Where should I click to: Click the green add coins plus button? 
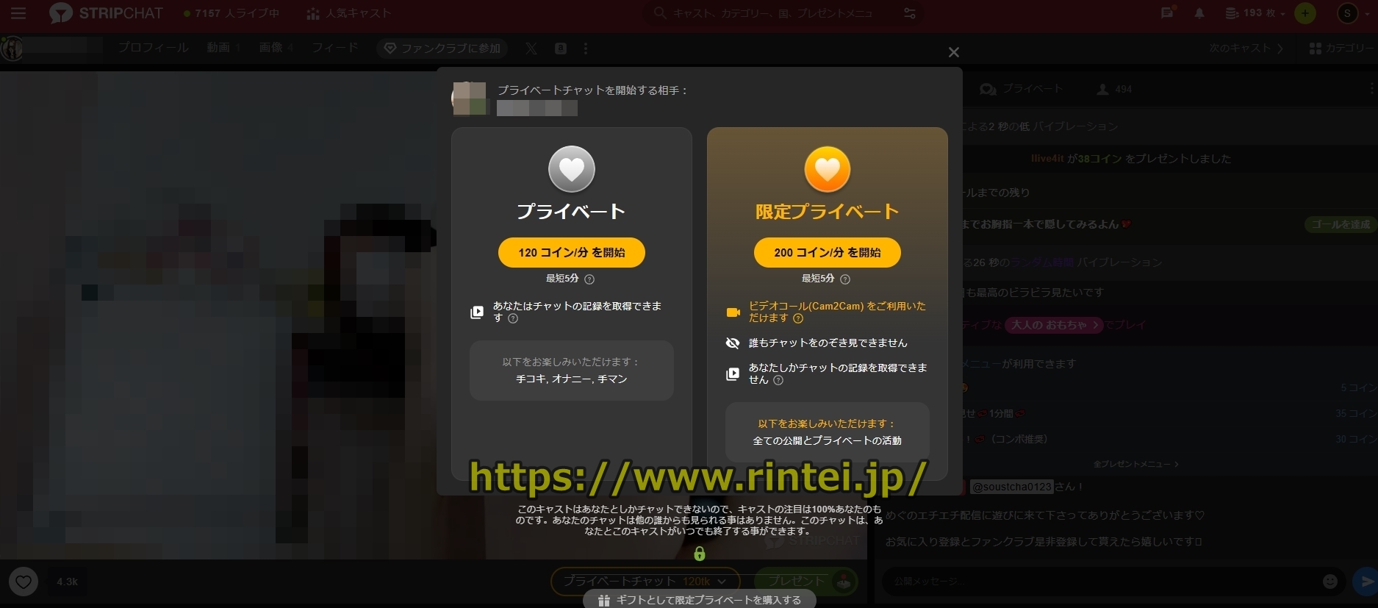click(x=1305, y=13)
